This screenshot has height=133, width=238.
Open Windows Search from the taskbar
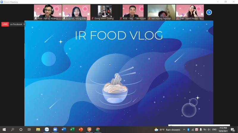click(x=12, y=129)
